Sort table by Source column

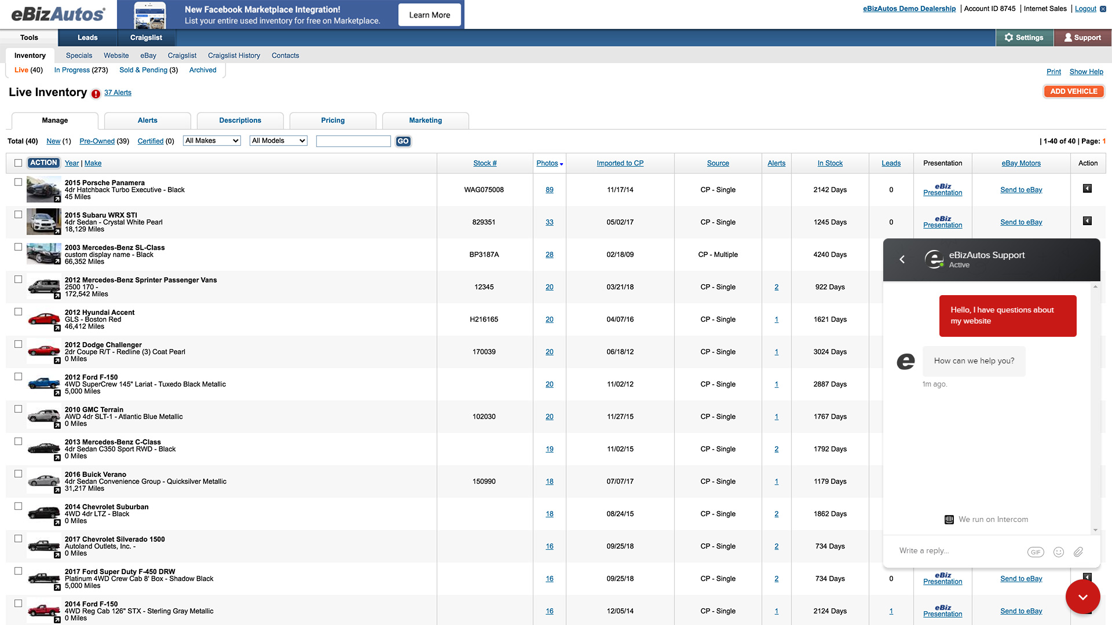point(718,163)
